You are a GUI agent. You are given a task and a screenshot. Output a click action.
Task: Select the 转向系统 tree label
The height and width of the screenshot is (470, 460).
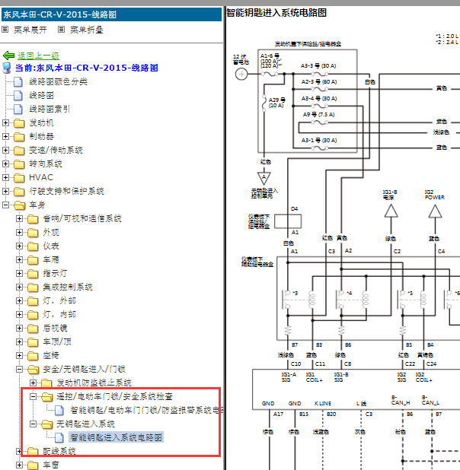(x=46, y=164)
